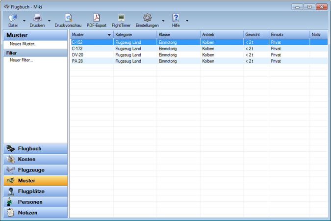Sort by the Notiz column header
The height and width of the screenshot is (221, 331).
pyautogui.click(x=319, y=35)
